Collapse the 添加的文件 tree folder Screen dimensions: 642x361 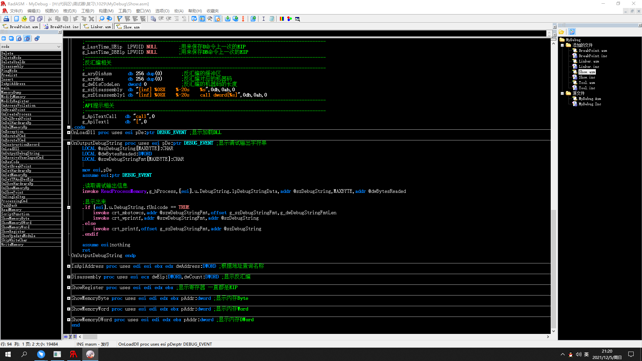562,45
